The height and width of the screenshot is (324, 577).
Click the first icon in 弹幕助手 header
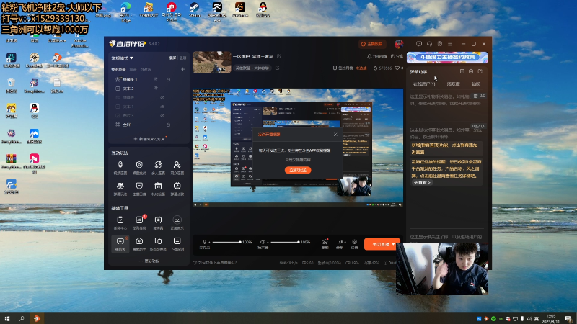[462, 71]
